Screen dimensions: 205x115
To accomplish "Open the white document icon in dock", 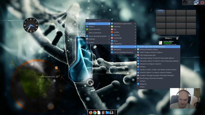I will [x=99, y=112].
